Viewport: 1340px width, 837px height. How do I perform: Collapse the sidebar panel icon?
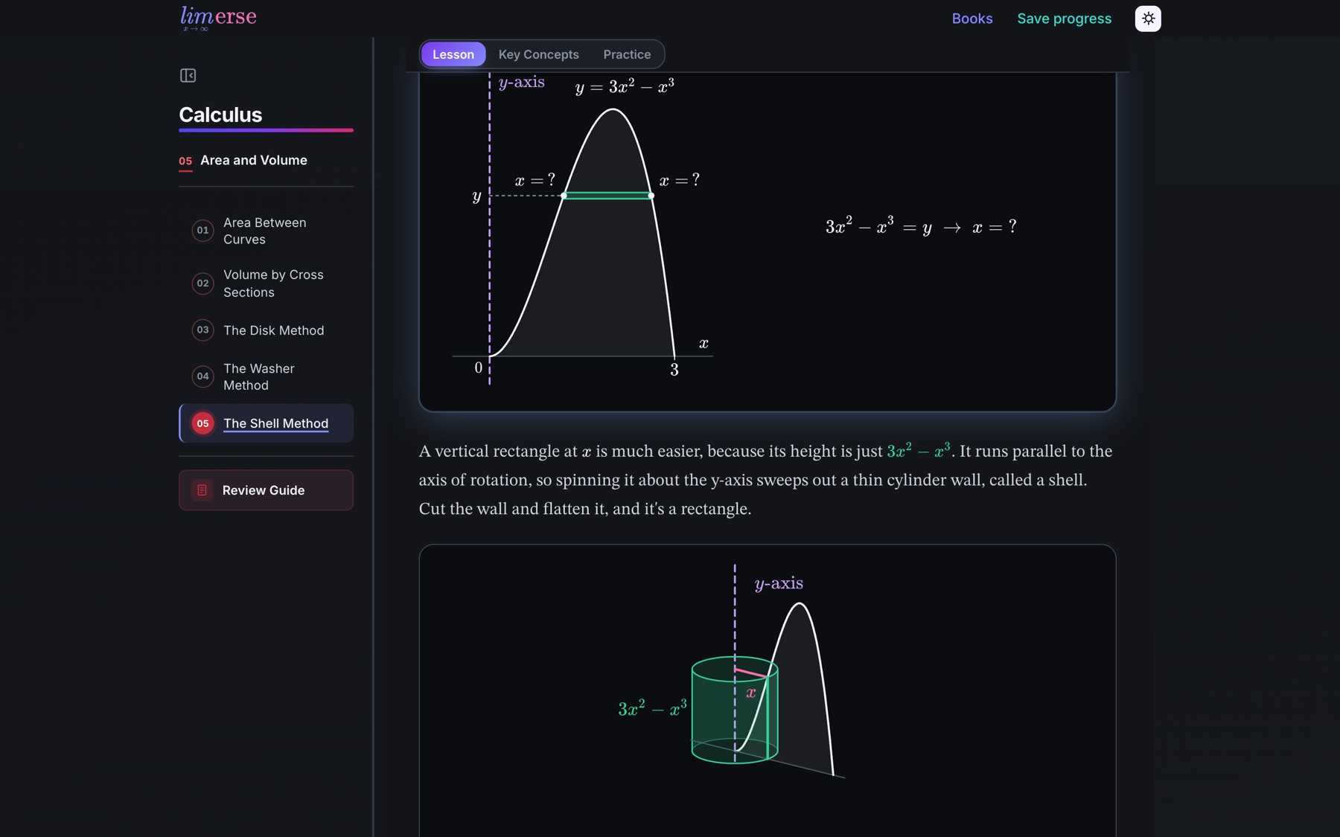tap(188, 75)
